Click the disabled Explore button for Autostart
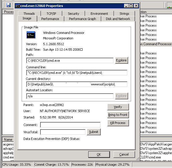The image size is (172, 168). (x=121, y=96)
